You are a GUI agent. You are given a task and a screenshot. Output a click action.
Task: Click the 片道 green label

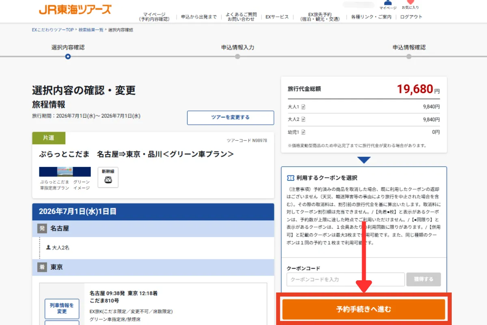pyautogui.click(x=49, y=138)
